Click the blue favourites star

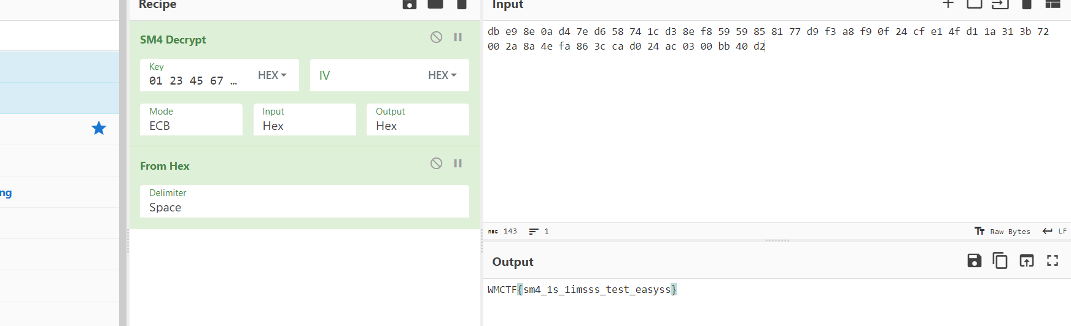(99, 129)
